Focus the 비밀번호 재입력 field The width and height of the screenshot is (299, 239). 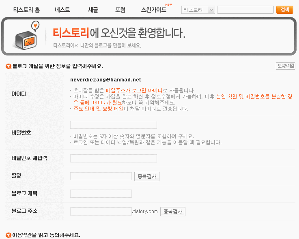pos(114,158)
